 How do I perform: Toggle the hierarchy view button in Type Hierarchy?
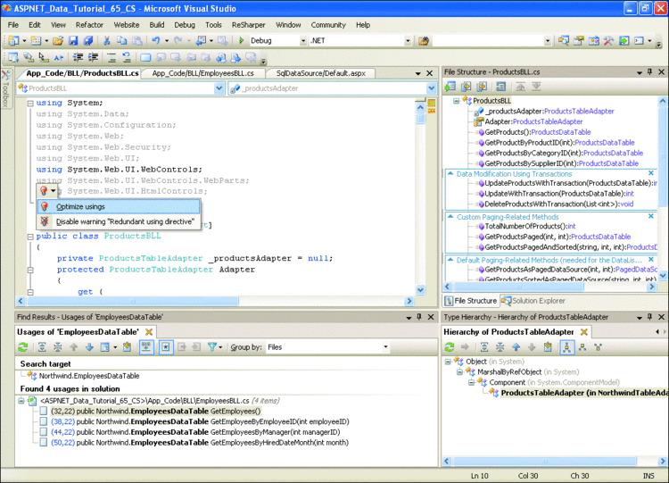566,347
